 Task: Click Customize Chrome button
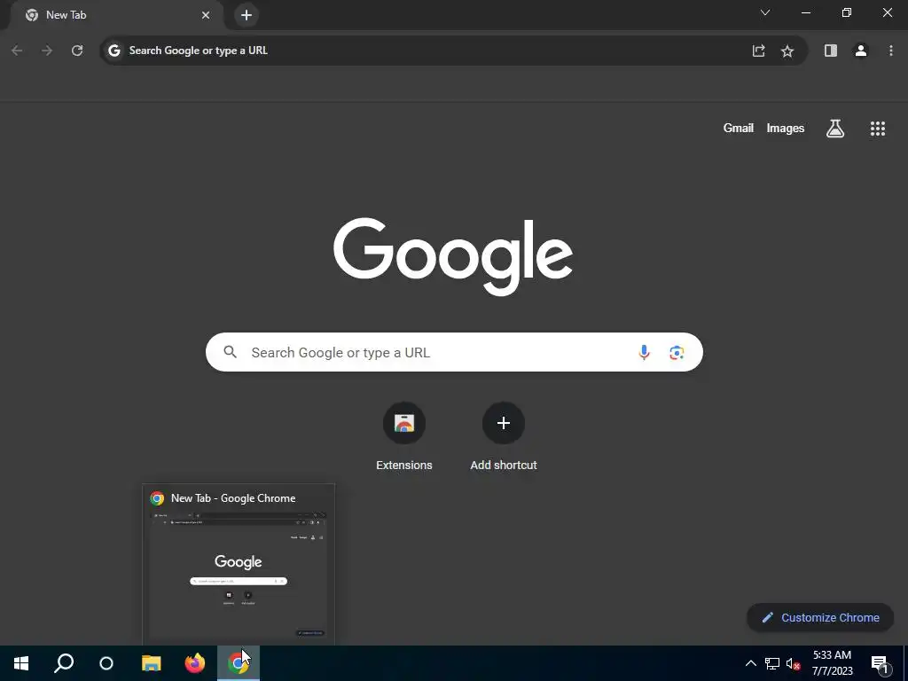820,618
